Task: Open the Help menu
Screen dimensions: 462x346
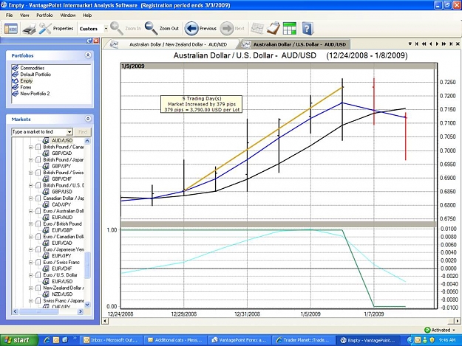Action: click(x=87, y=15)
